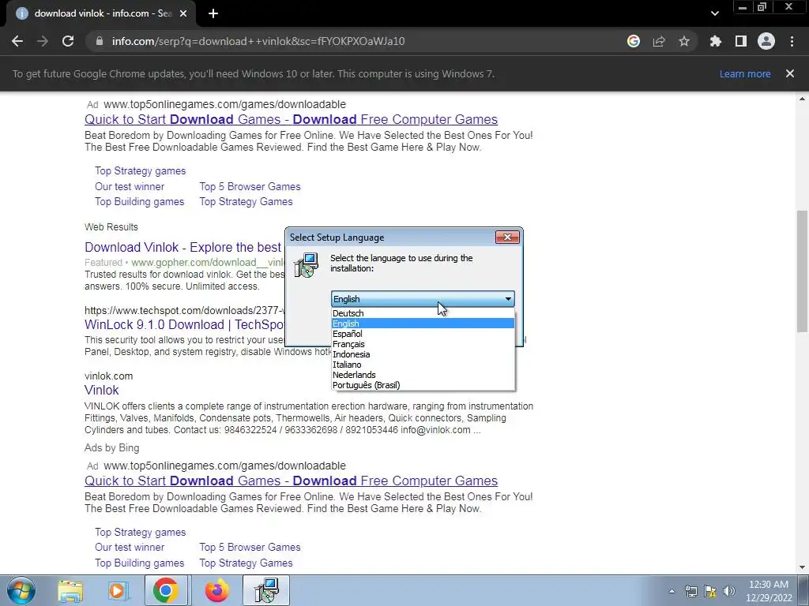The height and width of the screenshot is (606, 809).
Task: Open Windows Explorer from taskbar
Action: coord(70,590)
